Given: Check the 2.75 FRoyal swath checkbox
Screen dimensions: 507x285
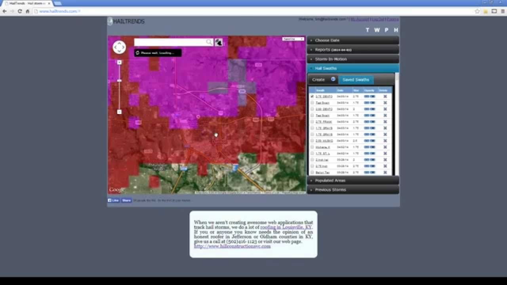Looking at the screenshot, I should [312, 122].
